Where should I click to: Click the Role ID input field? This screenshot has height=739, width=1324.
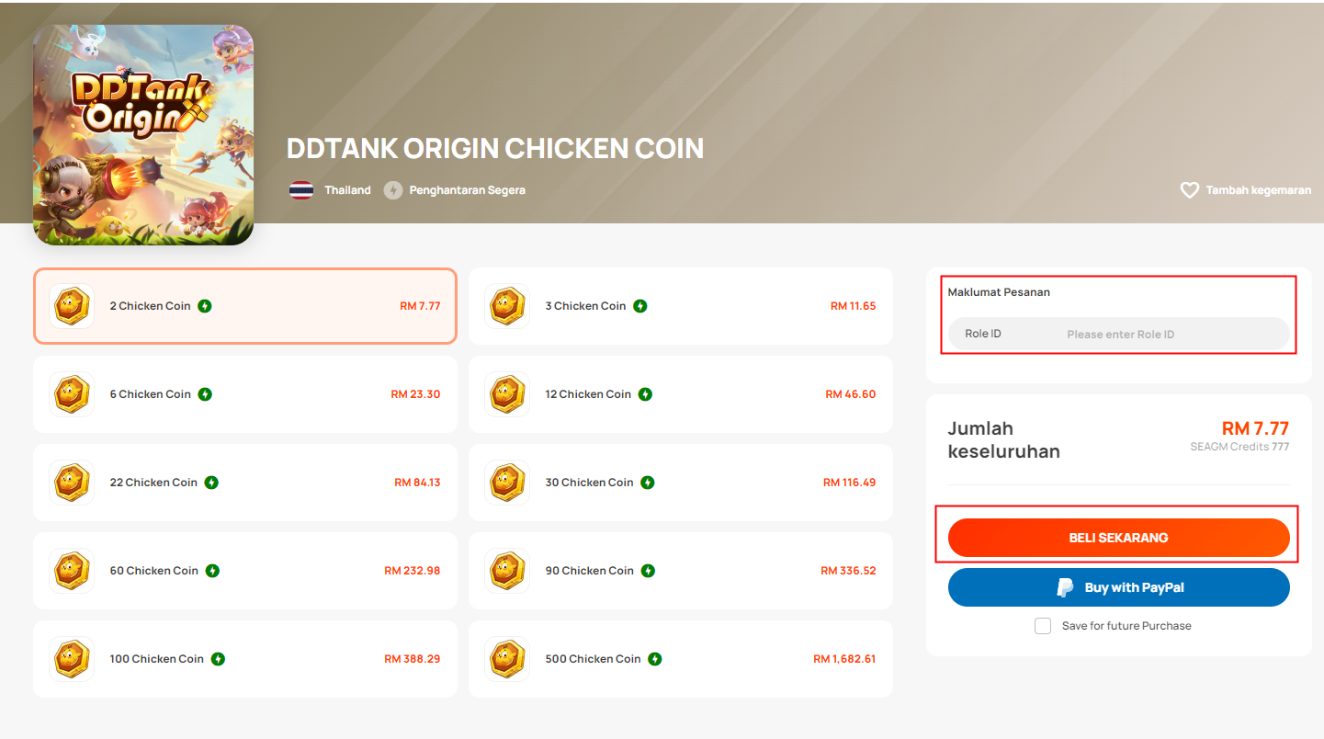(1119, 334)
